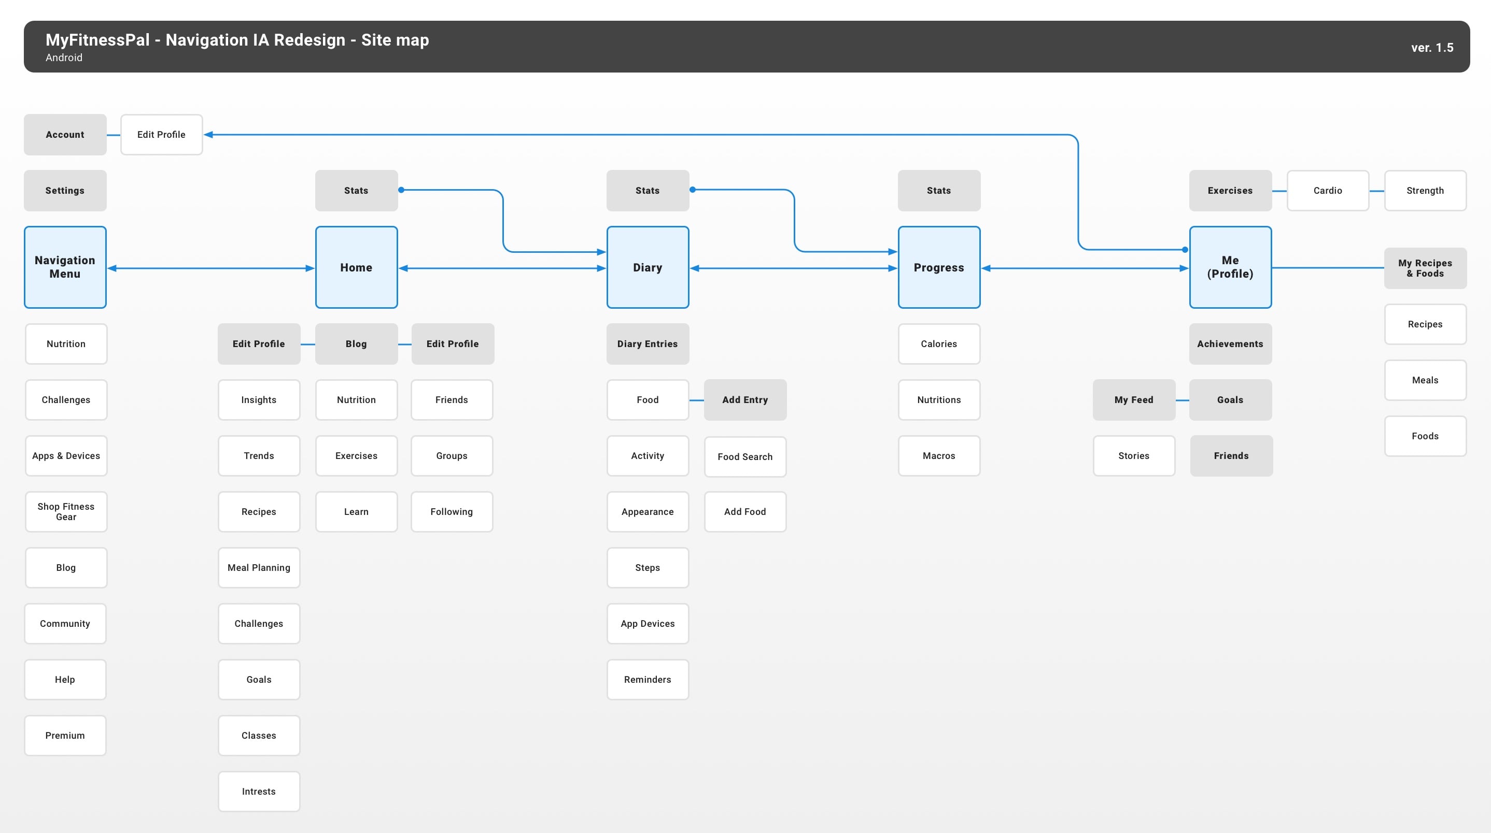Click the Achievements box
This screenshot has height=833, width=1491.
point(1230,343)
